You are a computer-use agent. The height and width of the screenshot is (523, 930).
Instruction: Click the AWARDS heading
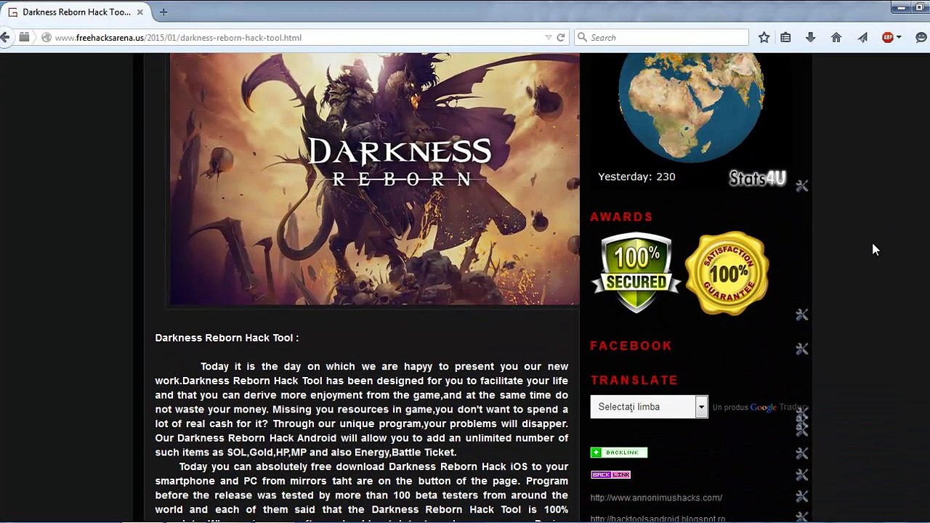pyautogui.click(x=621, y=216)
